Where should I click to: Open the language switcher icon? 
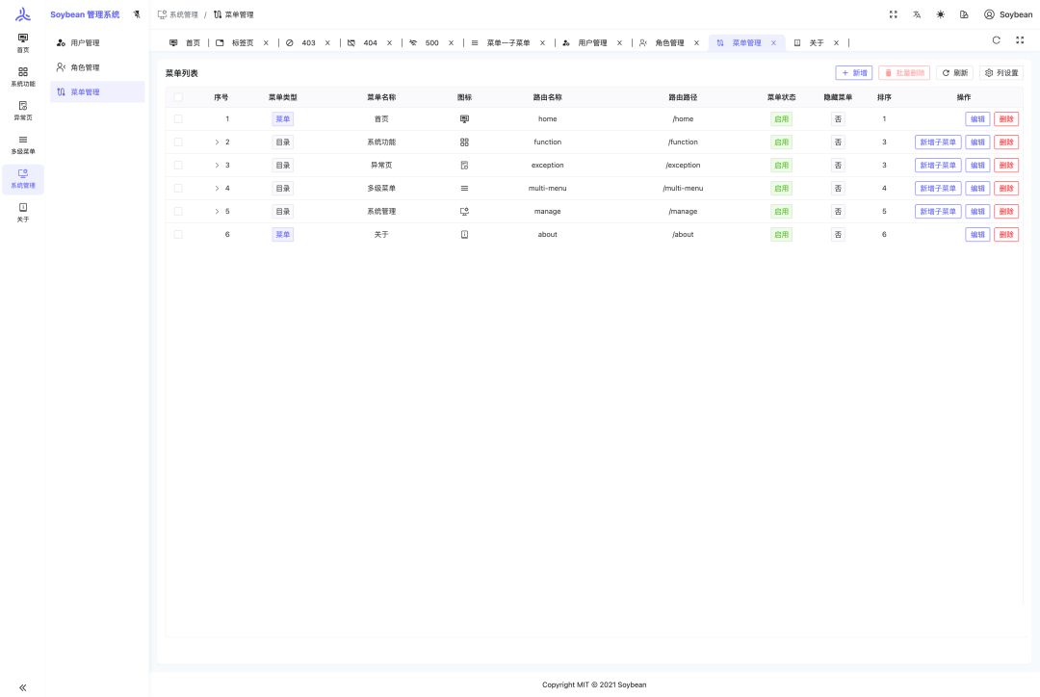tap(917, 14)
